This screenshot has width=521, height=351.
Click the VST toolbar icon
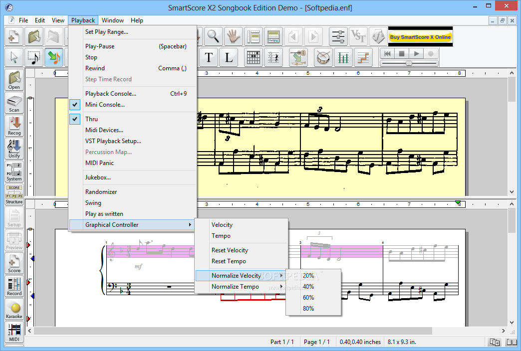click(x=358, y=36)
